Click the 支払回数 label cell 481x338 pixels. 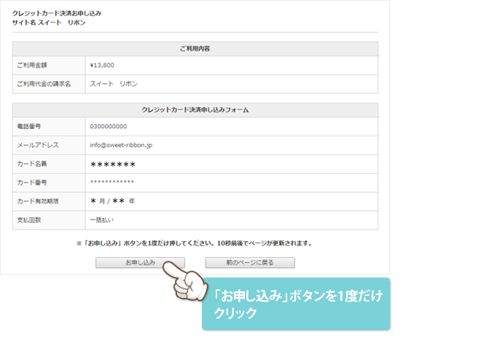pyautogui.click(x=49, y=220)
